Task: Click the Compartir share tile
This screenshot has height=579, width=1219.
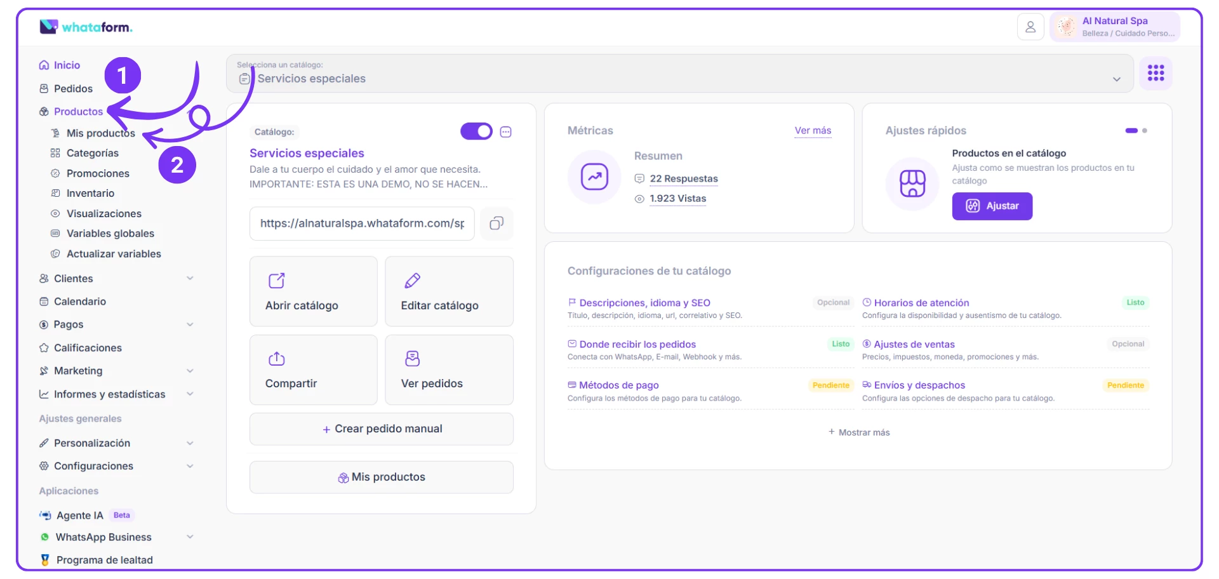Action: (314, 369)
